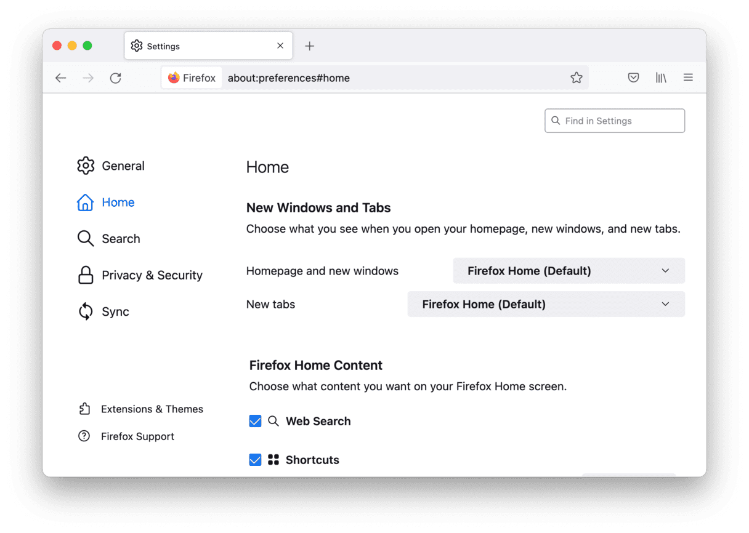
Task: Expand Homepage and new windows dropdown
Action: coord(569,271)
